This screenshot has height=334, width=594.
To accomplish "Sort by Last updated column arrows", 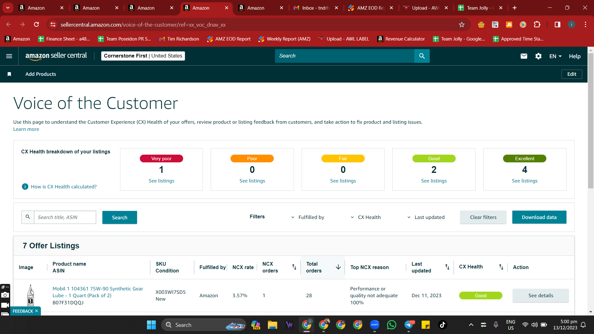I will [447, 267].
